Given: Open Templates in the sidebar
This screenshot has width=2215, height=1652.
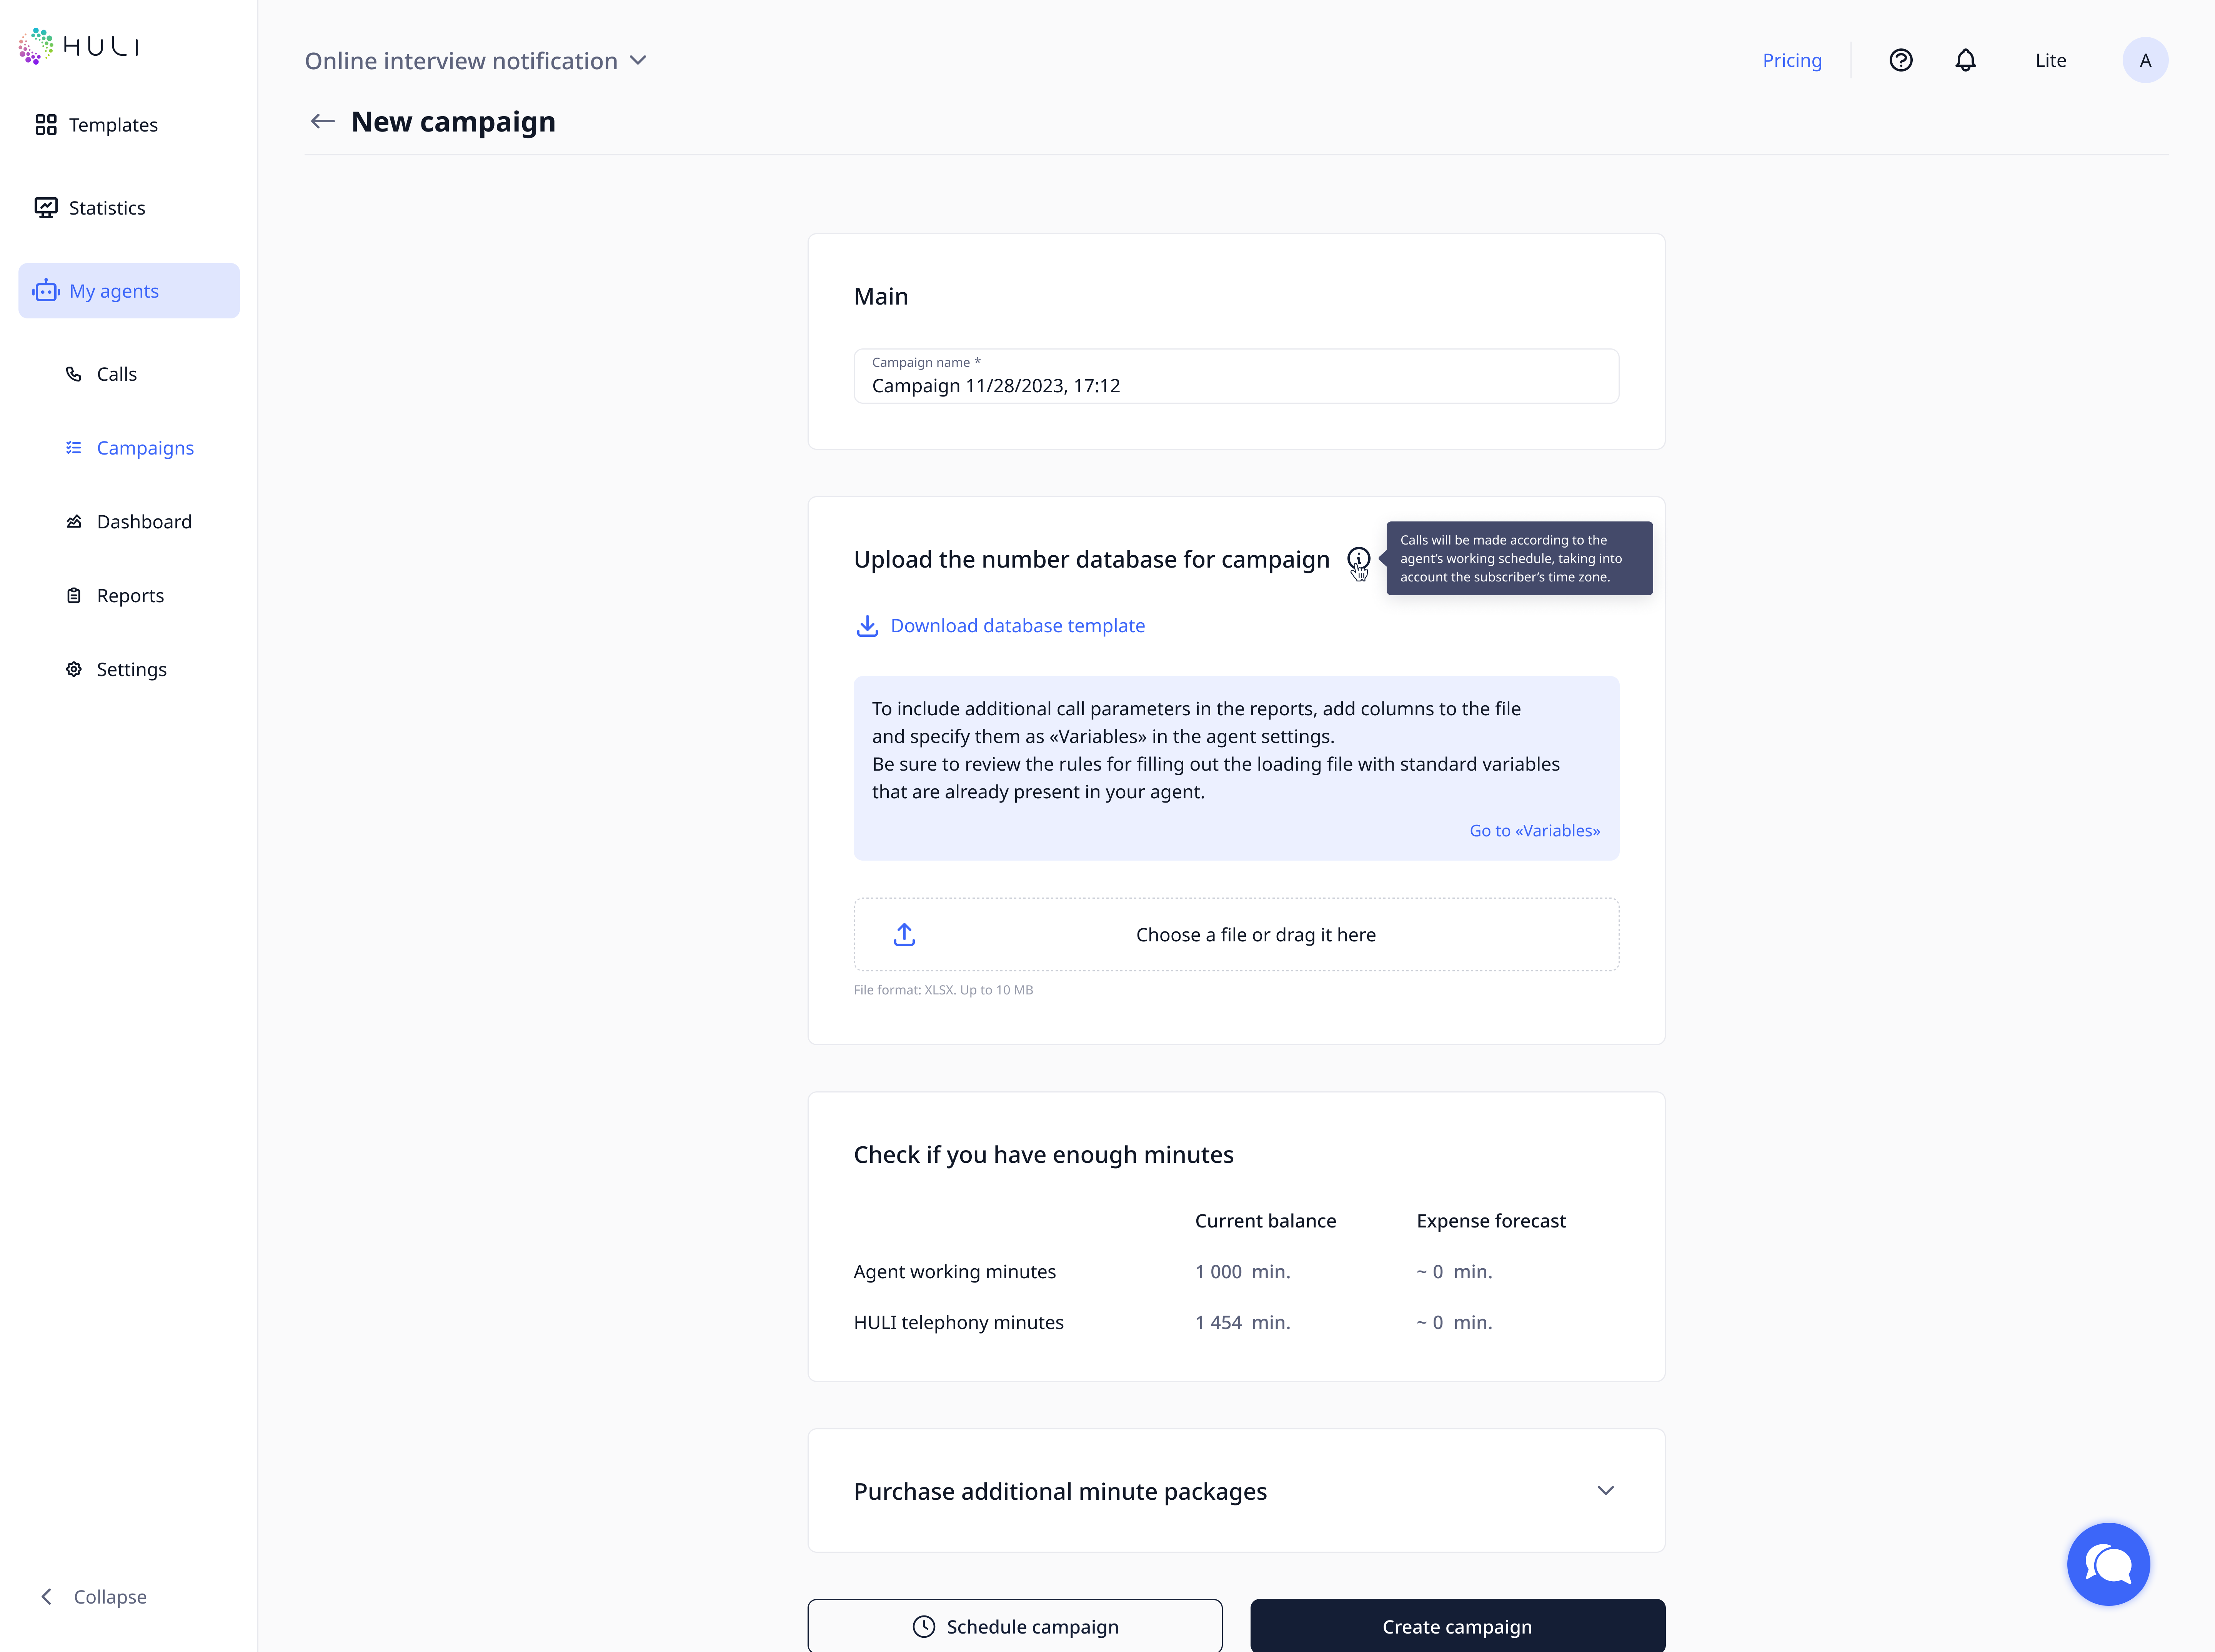Looking at the screenshot, I should [113, 125].
